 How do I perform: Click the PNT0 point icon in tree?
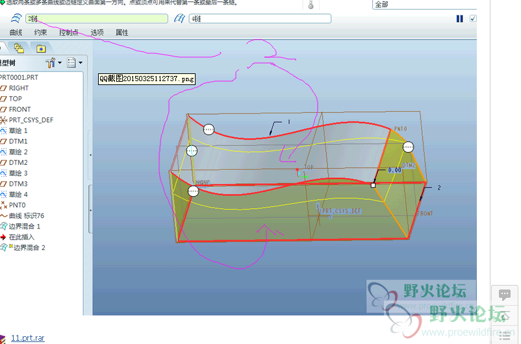3,205
